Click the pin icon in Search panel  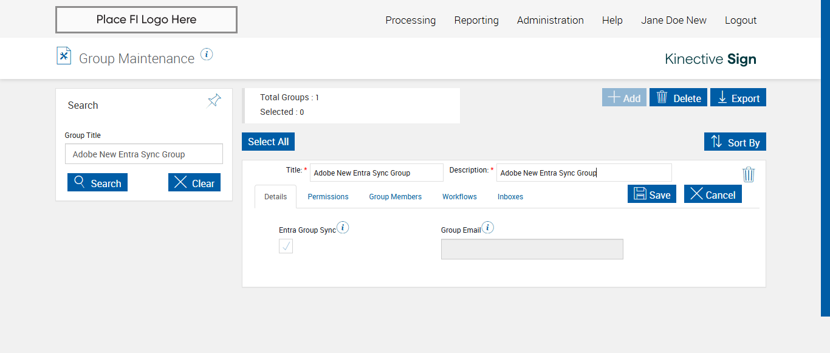coord(214,101)
